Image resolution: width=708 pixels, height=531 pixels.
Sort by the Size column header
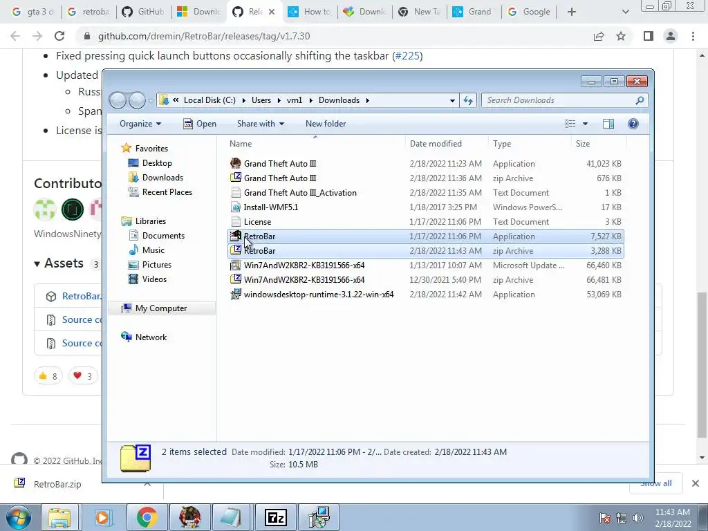click(598, 144)
